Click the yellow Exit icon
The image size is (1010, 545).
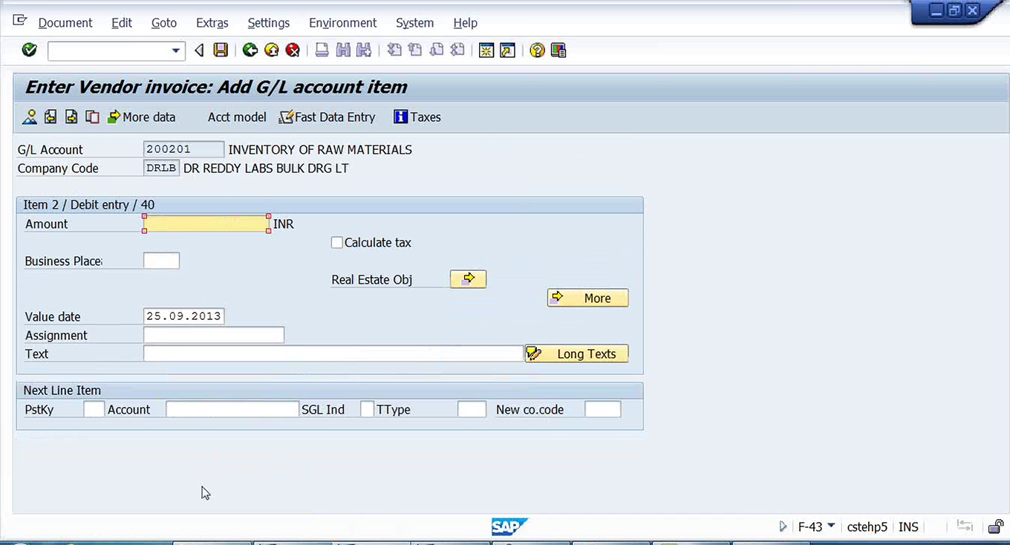(272, 50)
